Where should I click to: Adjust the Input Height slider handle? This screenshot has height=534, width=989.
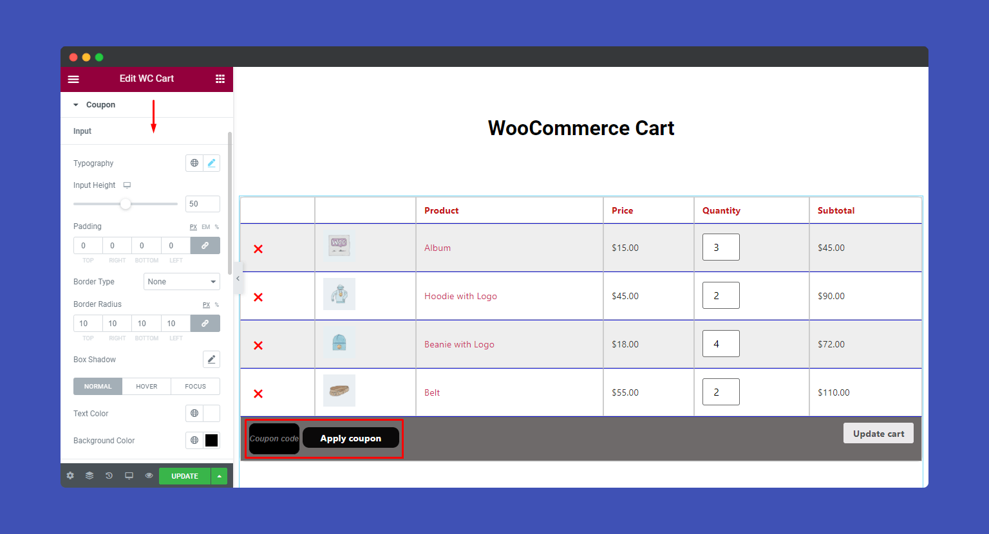point(126,204)
